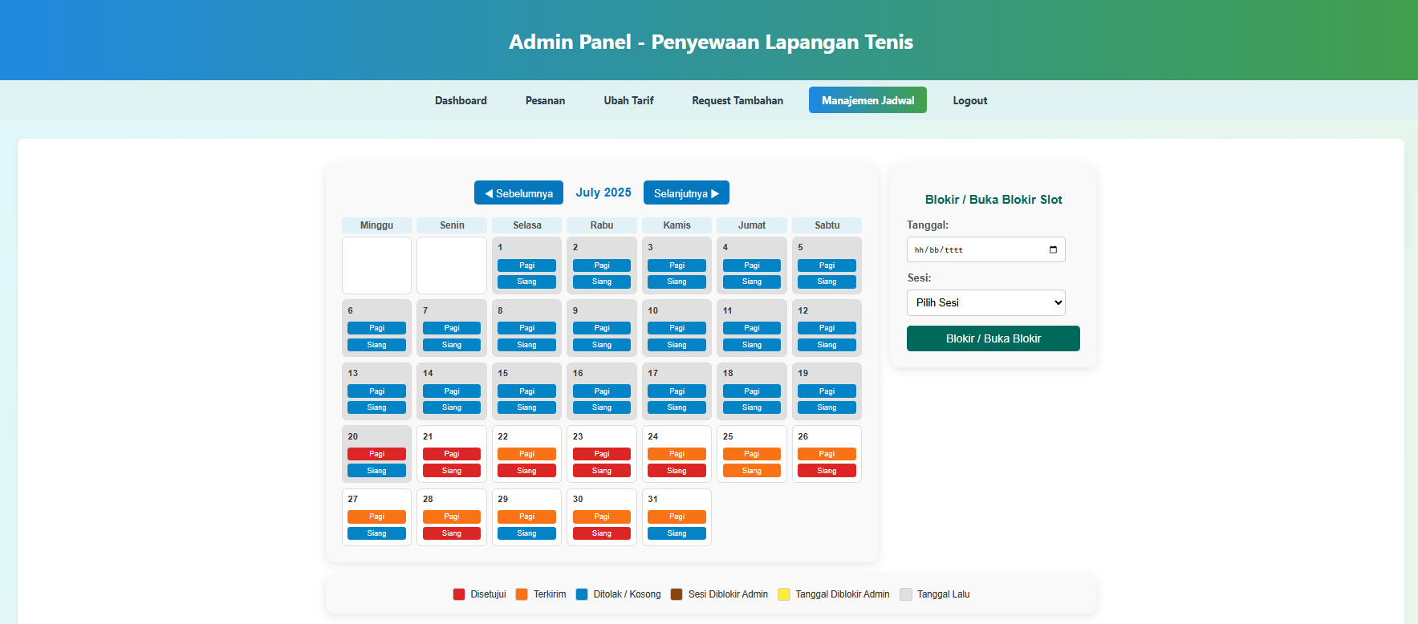This screenshot has height=624, width=1418.
Task: Open the Pesanan page
Action: click(545, 100)
